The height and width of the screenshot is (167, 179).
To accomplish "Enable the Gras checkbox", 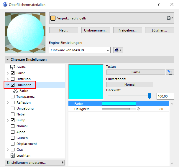I will point(13,150).
